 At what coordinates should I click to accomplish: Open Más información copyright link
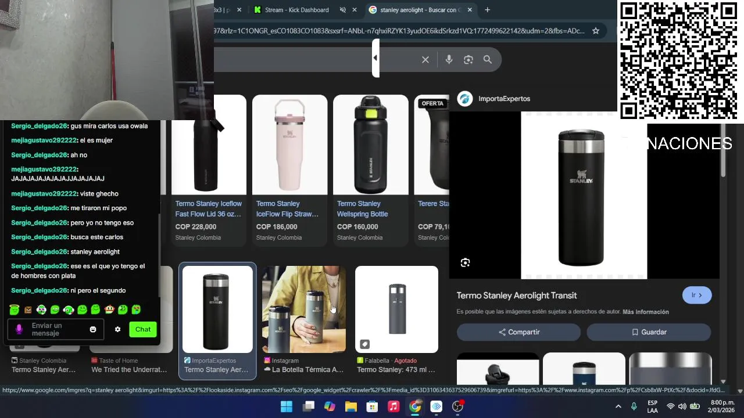click(x=646, y=312)
